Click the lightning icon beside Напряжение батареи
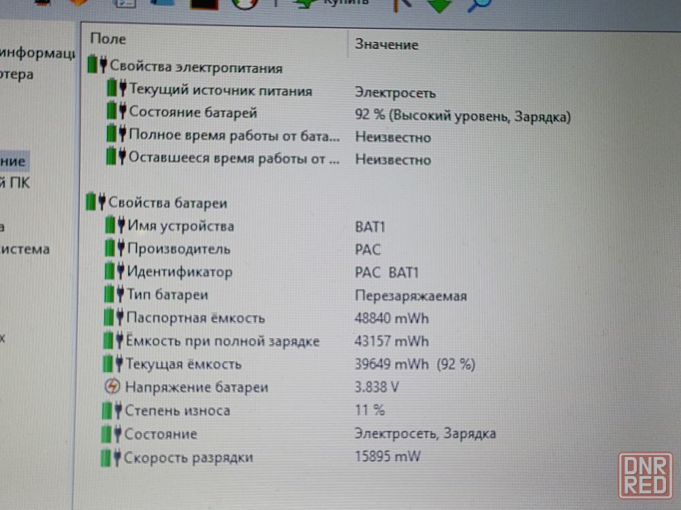 coord(112,387)
